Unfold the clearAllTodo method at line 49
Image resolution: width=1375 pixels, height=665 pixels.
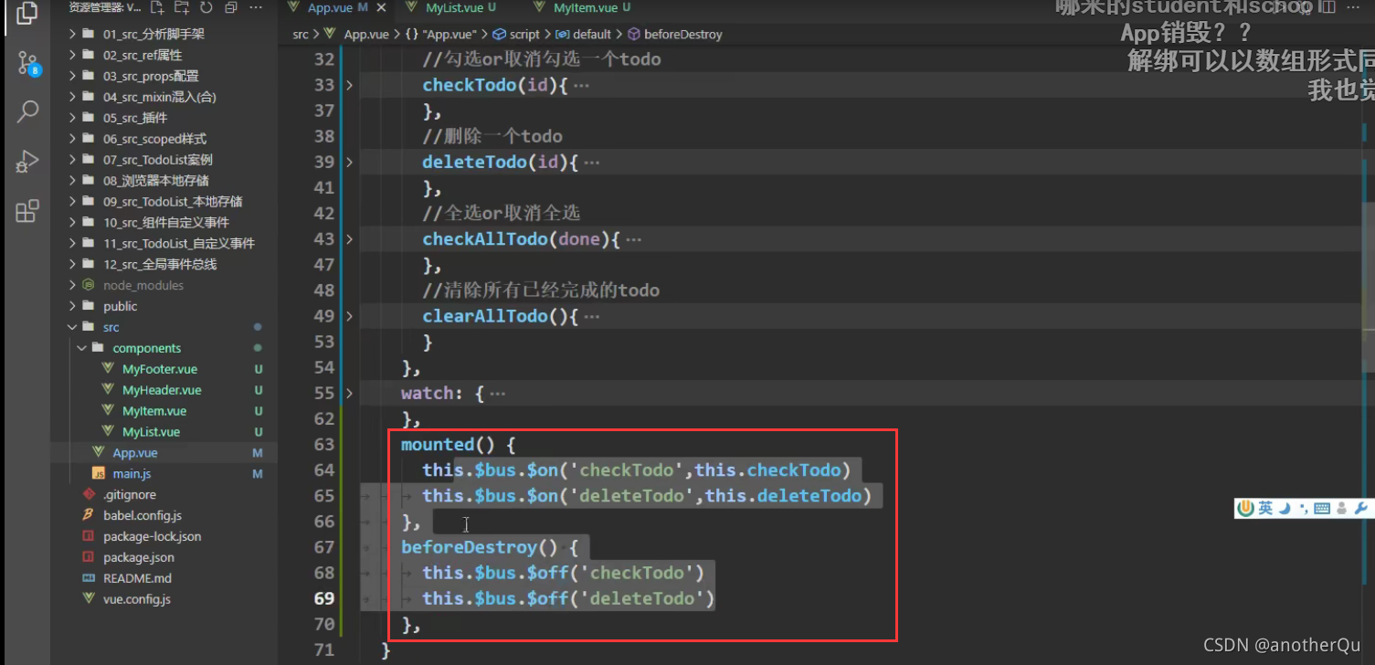point(349,316)
